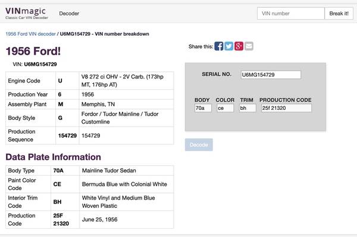The image size is (357, 237).
Task: Click the Engine Code U cell
Action: click(67, 81)
